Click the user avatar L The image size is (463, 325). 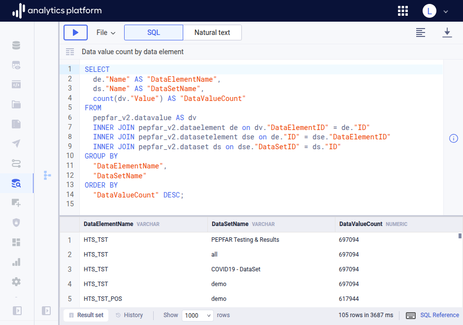pyautogui.click(x=430, y=11)
